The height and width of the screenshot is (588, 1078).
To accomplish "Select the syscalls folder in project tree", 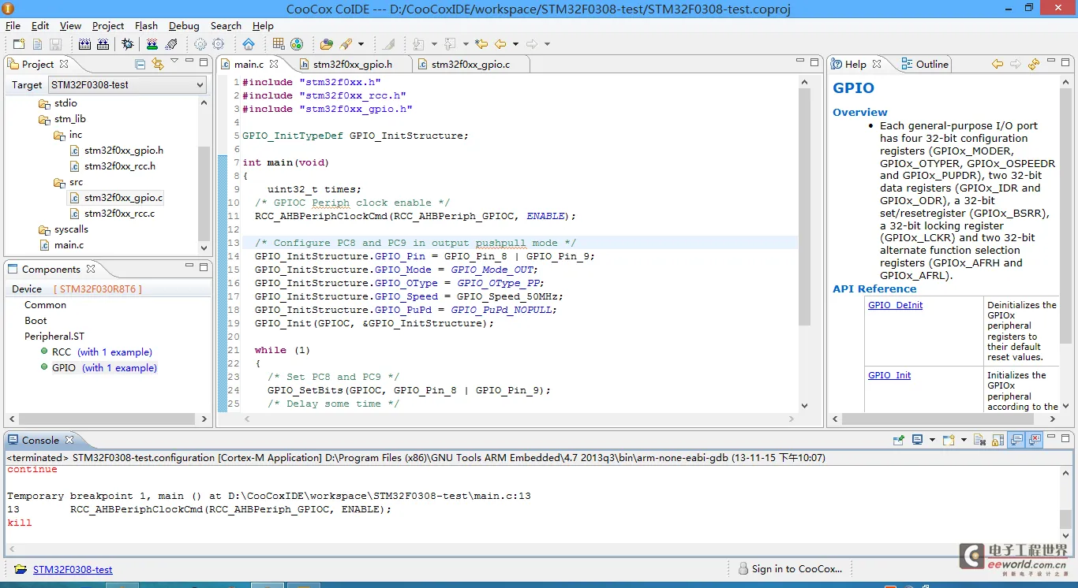I will click(71, 229).
